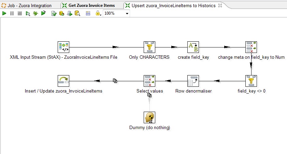Close the Upsert zuora_InvoiceLineItems tab
Image resolution: width=287 pixels, height=154 pixels.
(220, 5)
